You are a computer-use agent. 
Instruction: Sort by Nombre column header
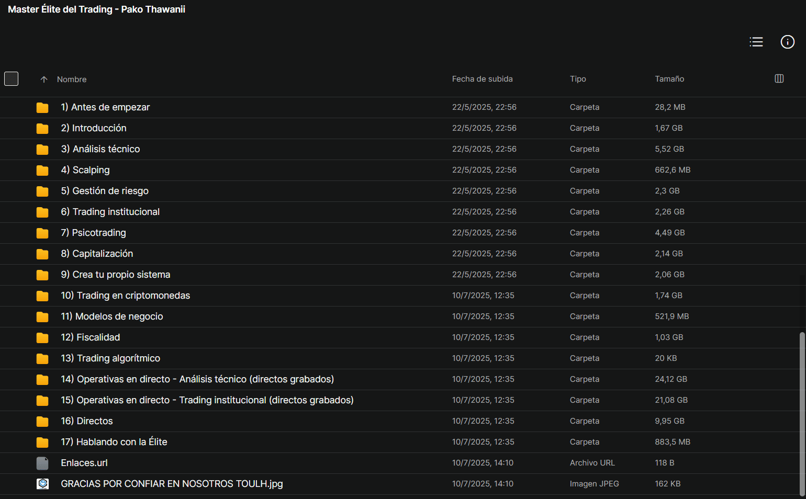point(72,80)
